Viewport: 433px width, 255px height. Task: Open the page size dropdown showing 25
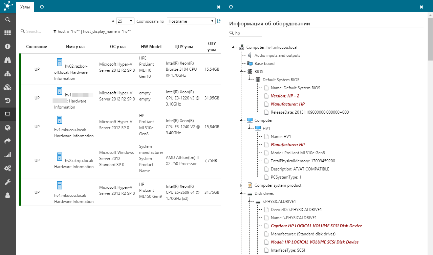pos(125,21)
